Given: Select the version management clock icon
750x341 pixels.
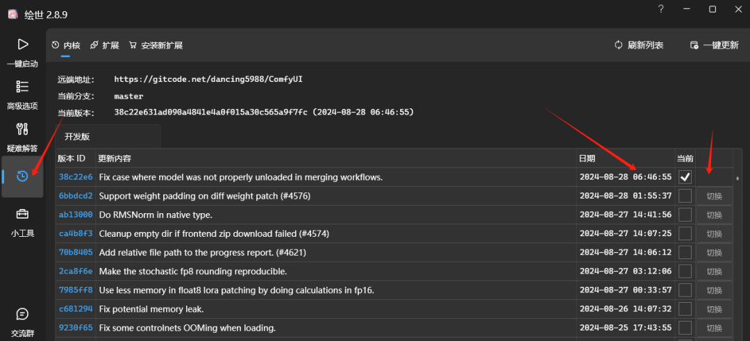Looking at the screenshot, I should tap(22, 176).
